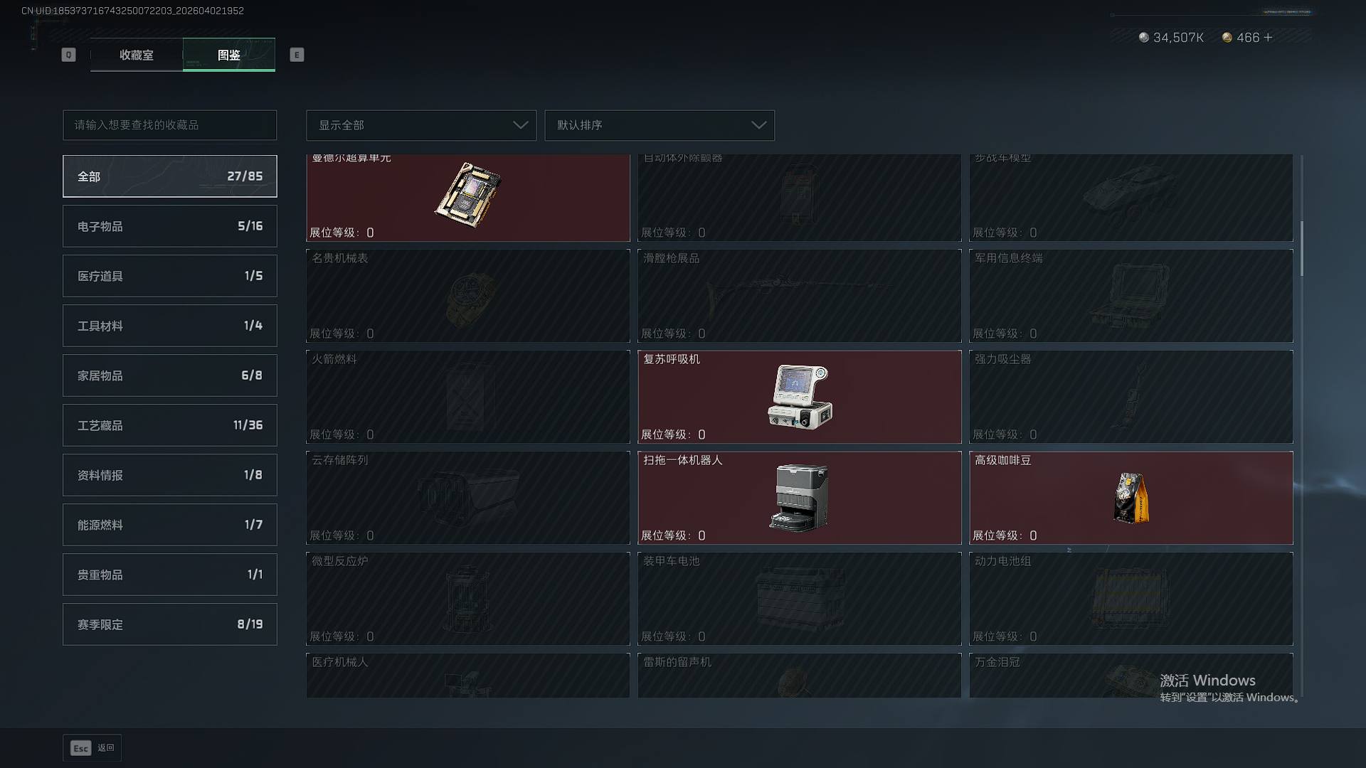This screenshot has height=768, width=1366.
Task: Click the 高级咖啡豆 coffee bag icon
Action: pos(1131,498)
